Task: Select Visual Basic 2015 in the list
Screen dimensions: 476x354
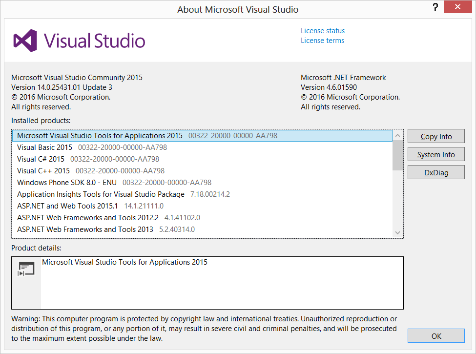Action: pos(202,147)
